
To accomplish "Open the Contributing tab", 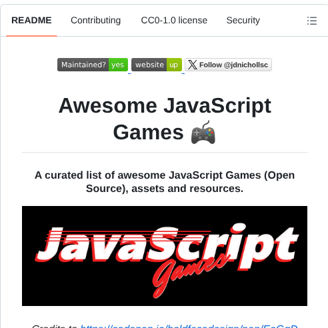I will (96, 20).
